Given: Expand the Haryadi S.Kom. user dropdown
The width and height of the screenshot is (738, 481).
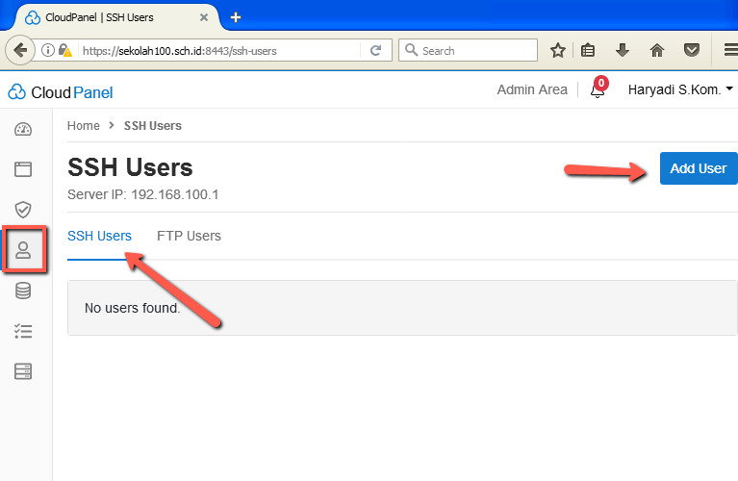Looking at the screenshot, I should 679,89.
